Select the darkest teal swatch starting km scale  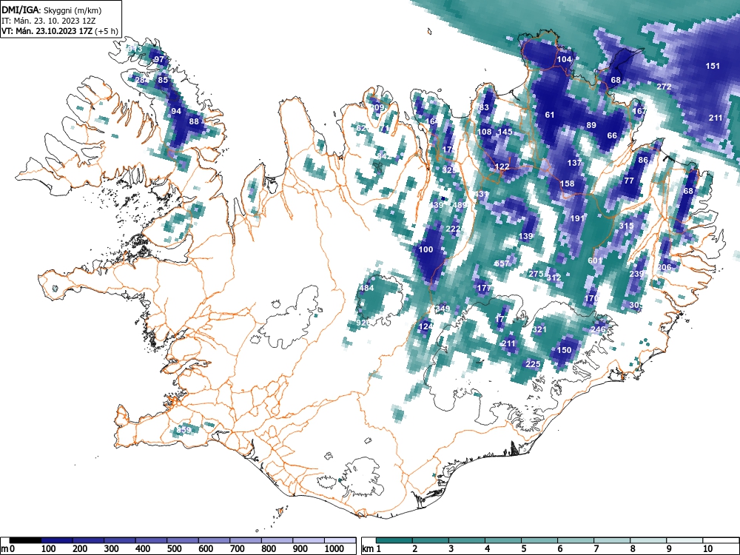[394, 540]
